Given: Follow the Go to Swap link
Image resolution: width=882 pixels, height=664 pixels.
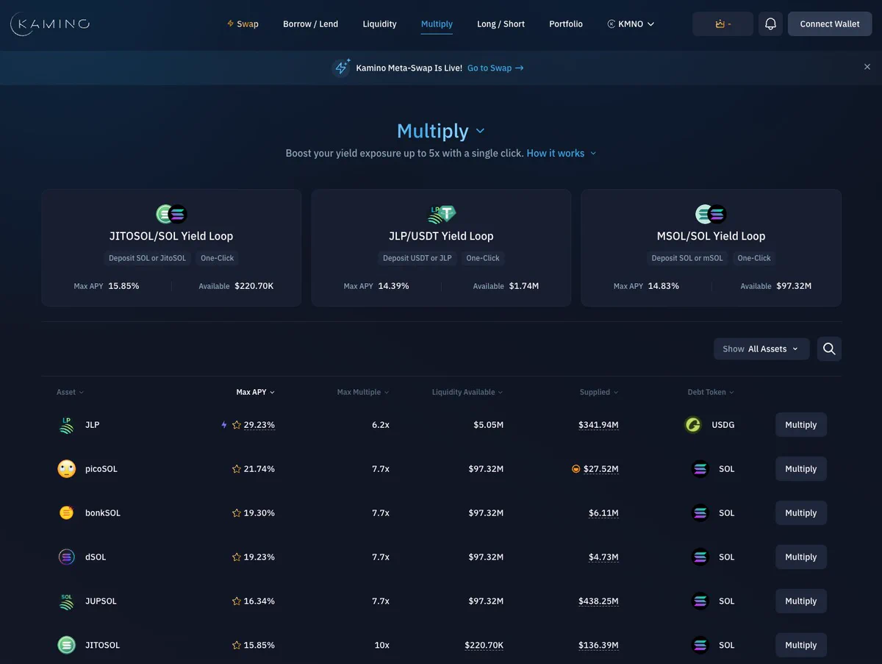Looking at the screenshot, I should pos(495,68).
